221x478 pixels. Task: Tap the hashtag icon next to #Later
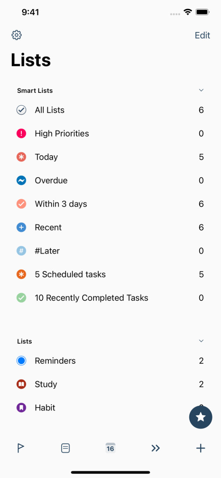[x=21, y=251]
